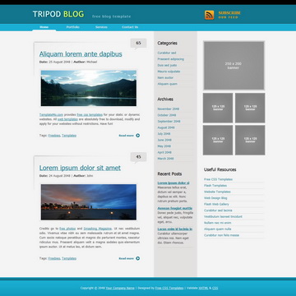Open the November 2048 archive
This screenshot has height=296, width=296.
169,109
